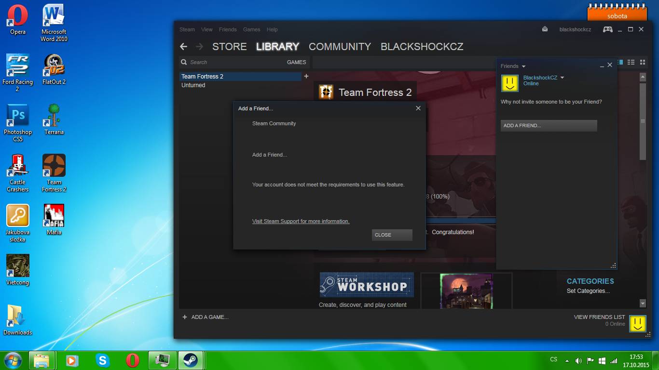Open the Team Fortress 2 desktop shortcut

[x=54, y=173]
